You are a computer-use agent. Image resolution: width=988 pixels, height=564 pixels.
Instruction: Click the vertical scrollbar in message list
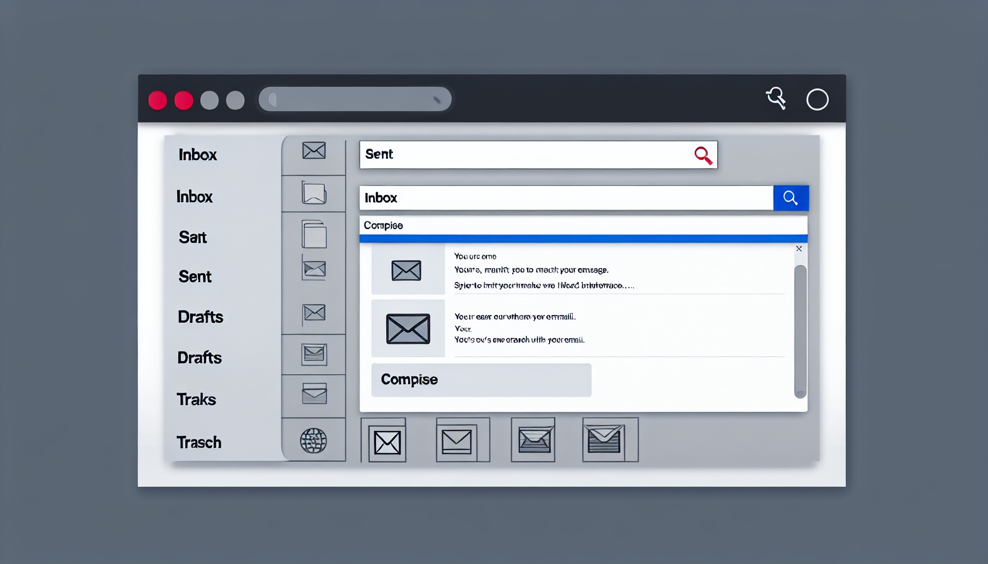(800, 330)
